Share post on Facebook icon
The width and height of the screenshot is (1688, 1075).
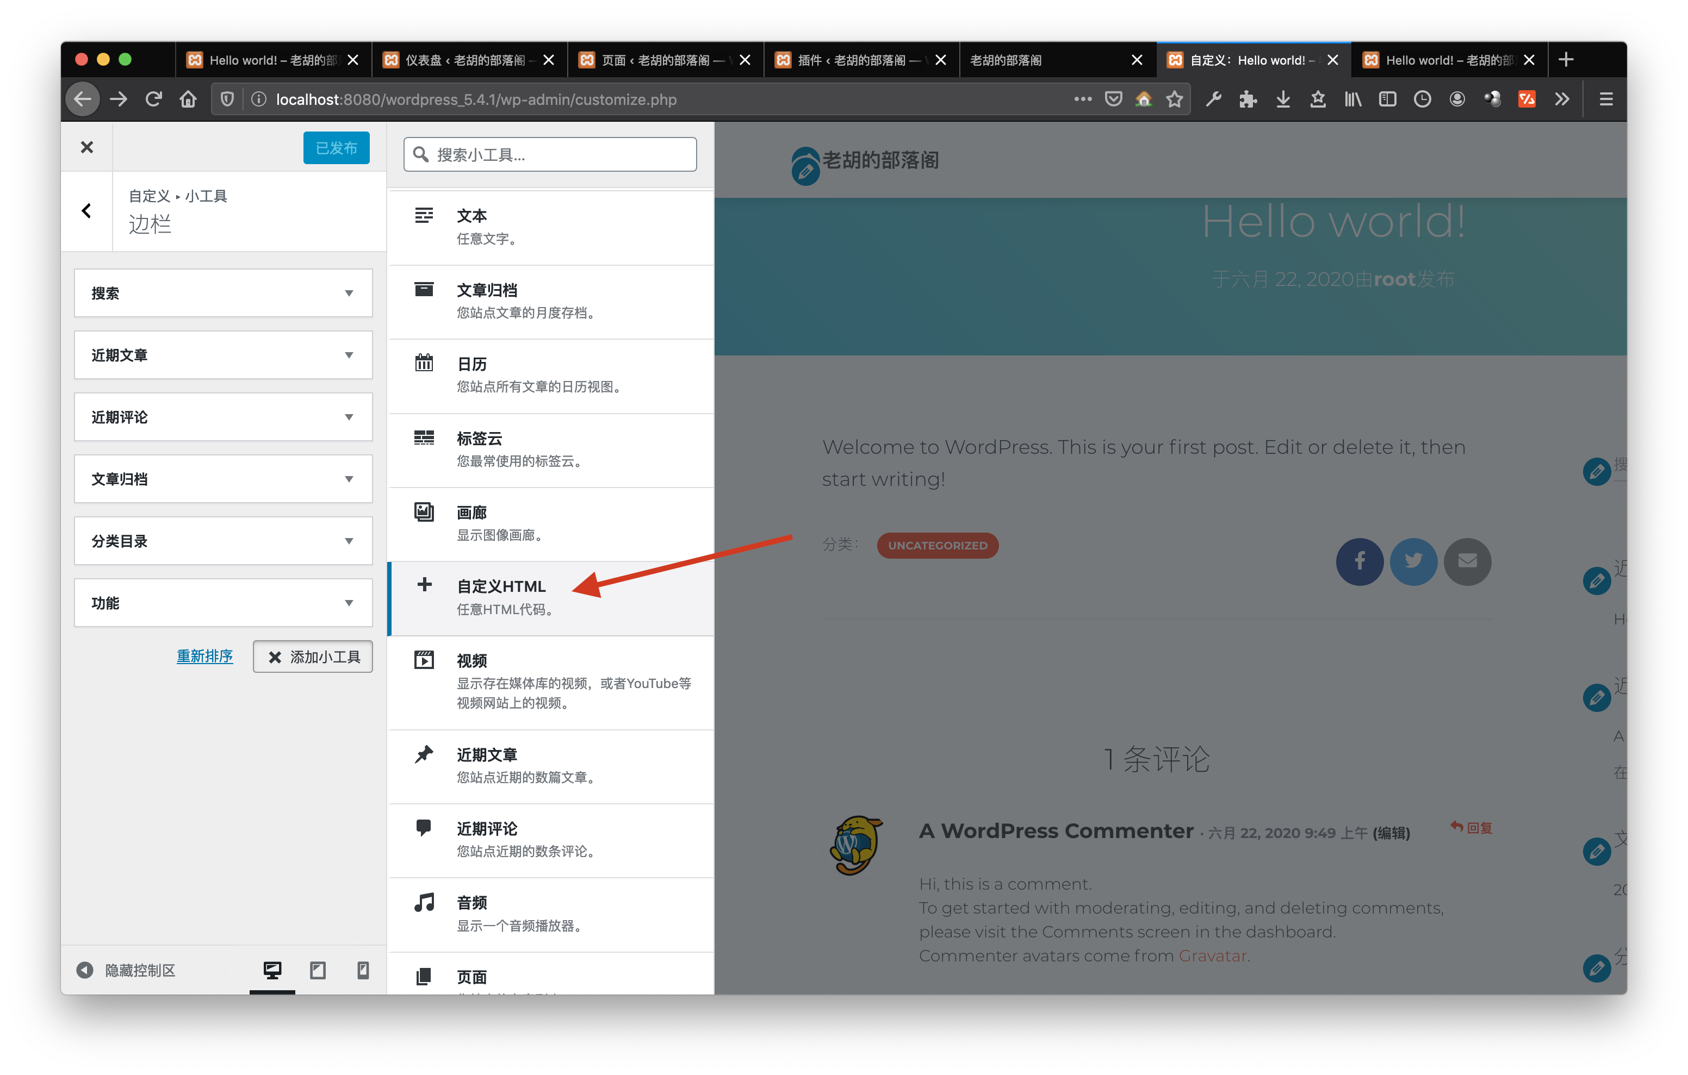tap(1359, 561)
